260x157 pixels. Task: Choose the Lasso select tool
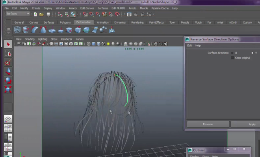pos(8,53)
